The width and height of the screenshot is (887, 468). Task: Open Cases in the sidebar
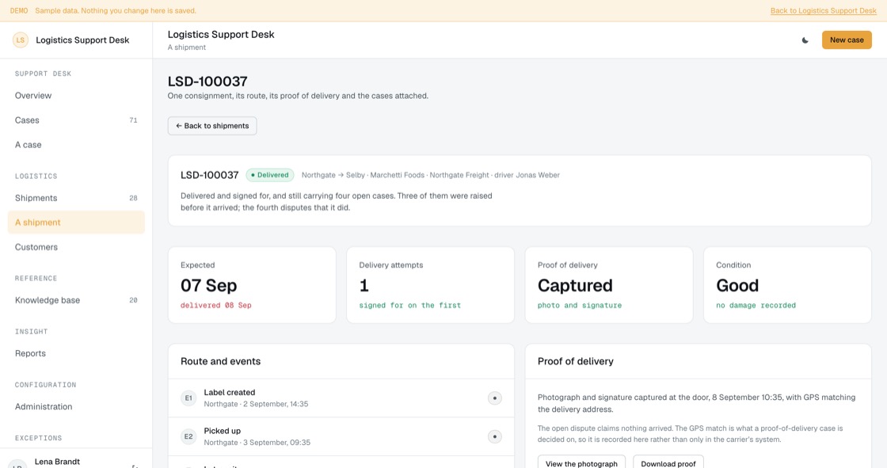76,120
